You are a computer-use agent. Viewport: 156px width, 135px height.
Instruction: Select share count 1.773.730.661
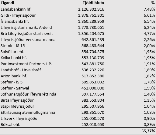coord(91,28)
